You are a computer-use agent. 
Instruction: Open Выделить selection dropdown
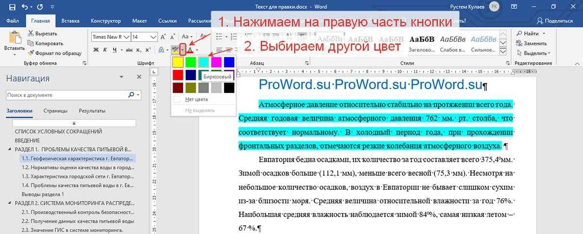[x=533, y=53]
